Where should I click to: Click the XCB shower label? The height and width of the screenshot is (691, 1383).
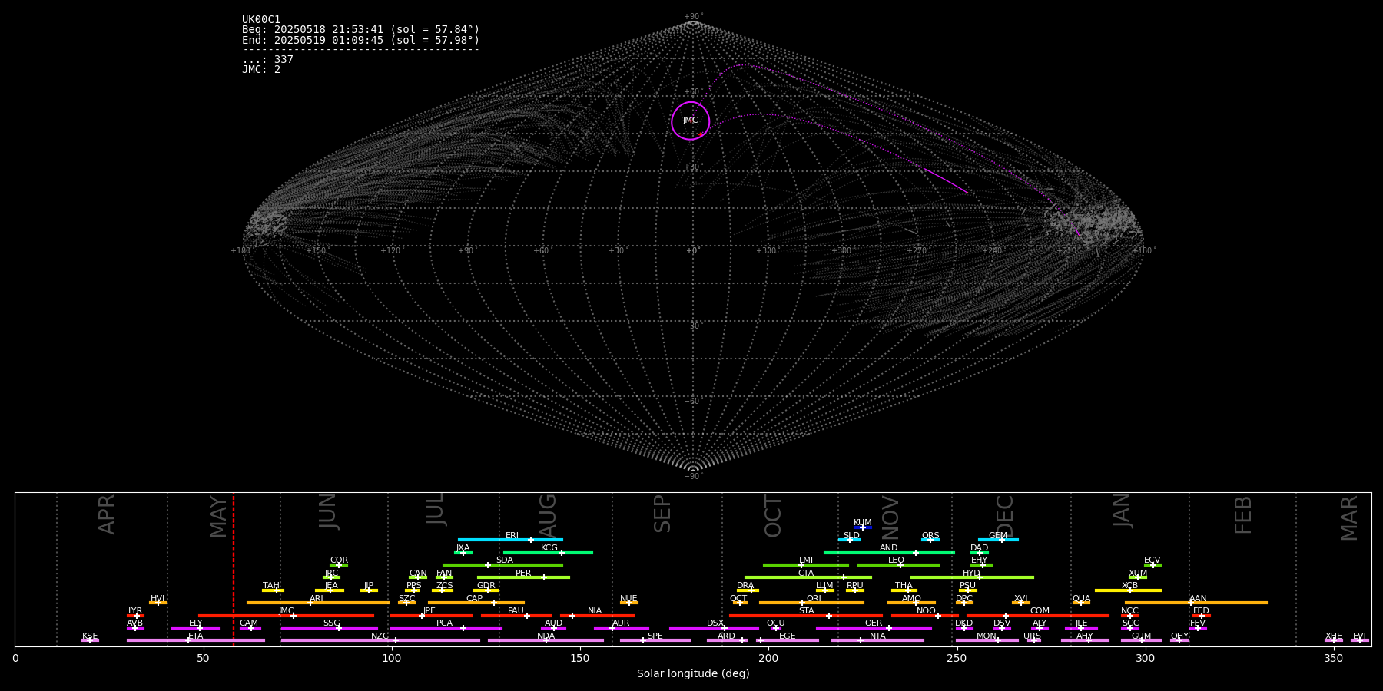(1130, 586)
